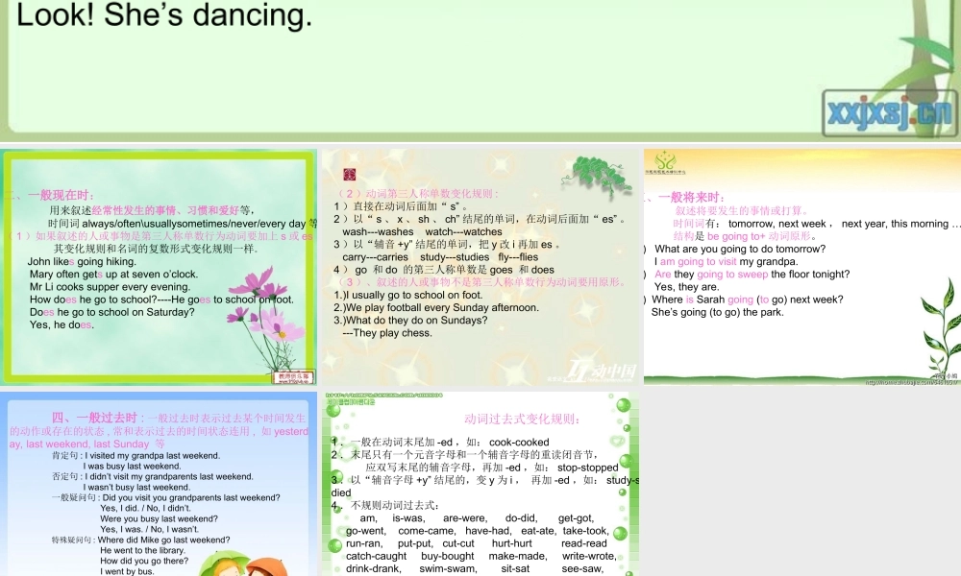The image size is (961, 576).
Task: Open the 一般过去时 slide thumbnail
Action: point(159,484)
